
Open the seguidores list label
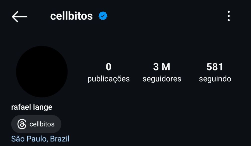coord(162,79)
